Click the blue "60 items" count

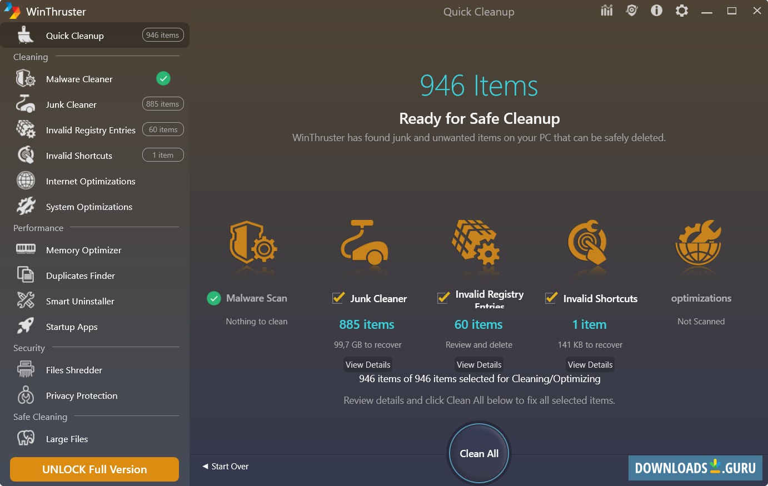(x=478, y=324)
